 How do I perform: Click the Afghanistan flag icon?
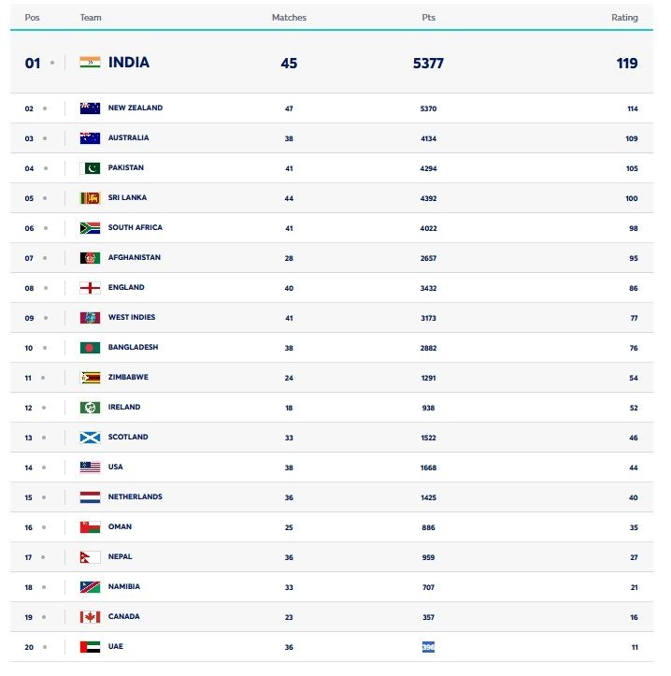pyautogui.click(x=90, y=258)
